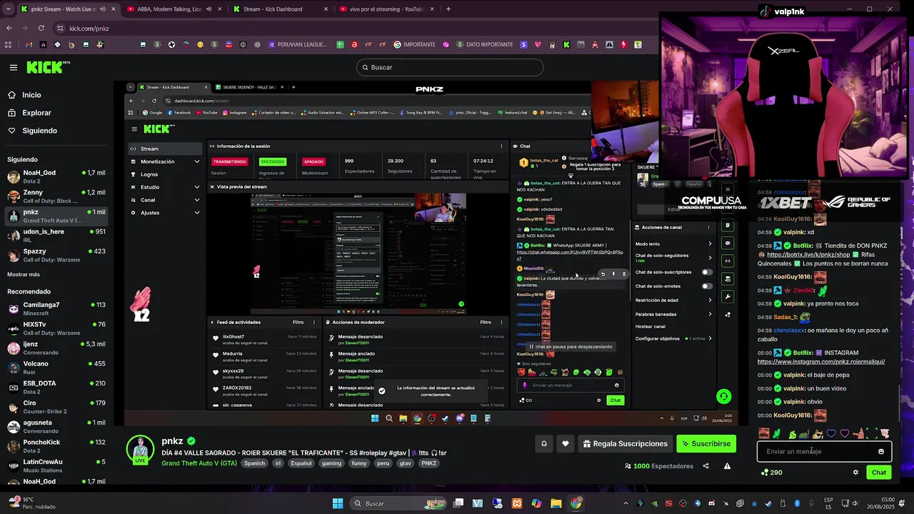Viewport: 914px width, 514px height.
Task: Toggle Chat de solo-emotes in streamed dashboard
Action: coord(707,286)
